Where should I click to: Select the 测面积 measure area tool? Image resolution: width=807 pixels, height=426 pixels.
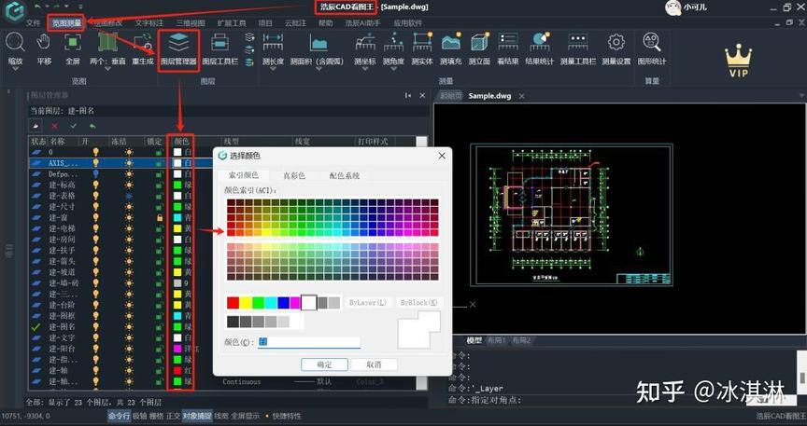pos(319,43)
